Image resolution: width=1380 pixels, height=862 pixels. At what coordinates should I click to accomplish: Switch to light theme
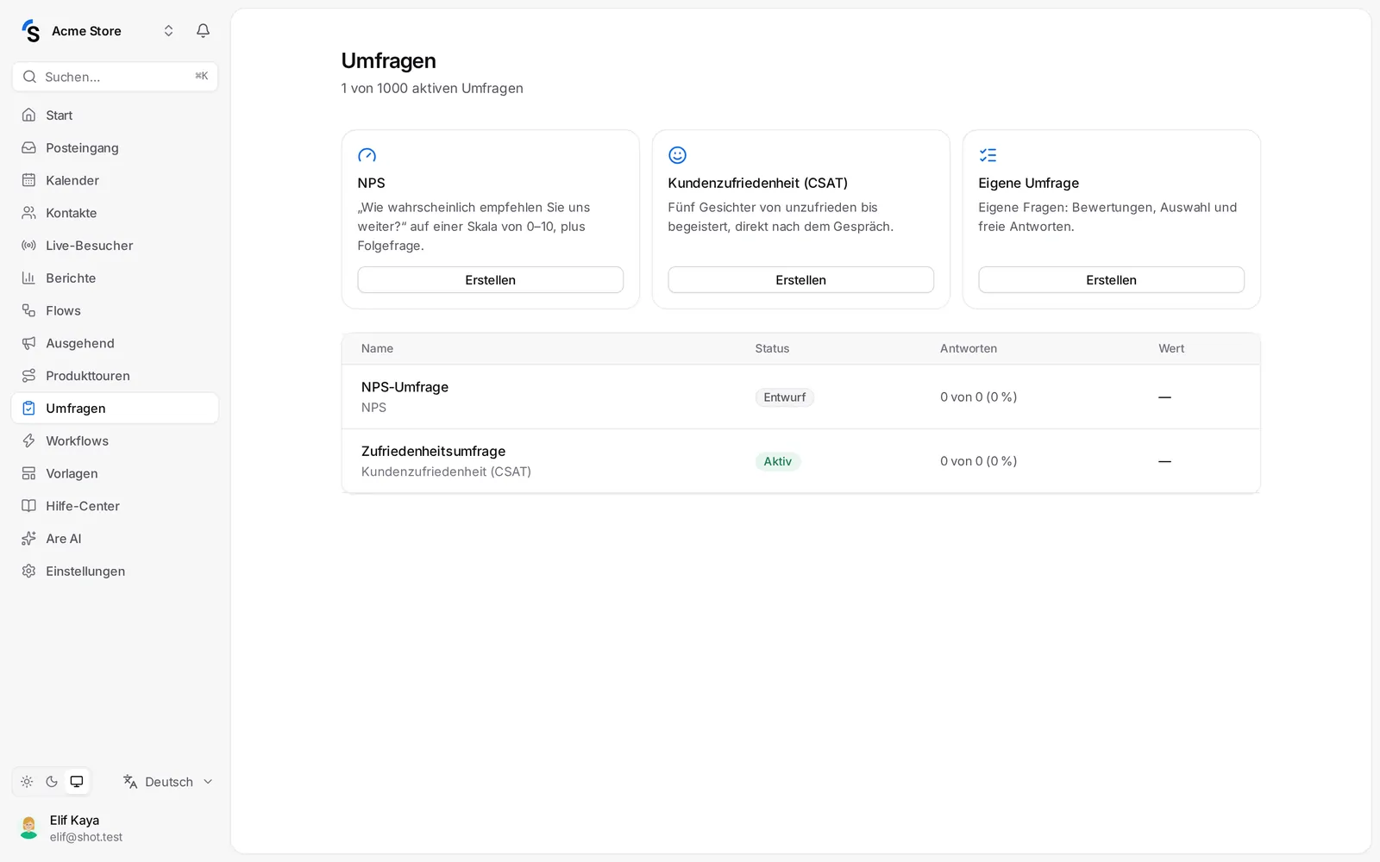[x=27, y=782]
